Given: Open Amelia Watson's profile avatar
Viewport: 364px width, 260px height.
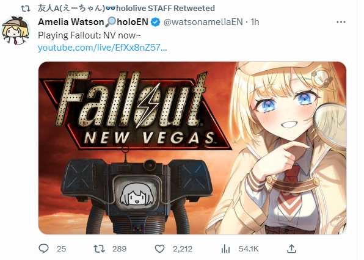Looking at the screenshot, I should pos(15,30).
